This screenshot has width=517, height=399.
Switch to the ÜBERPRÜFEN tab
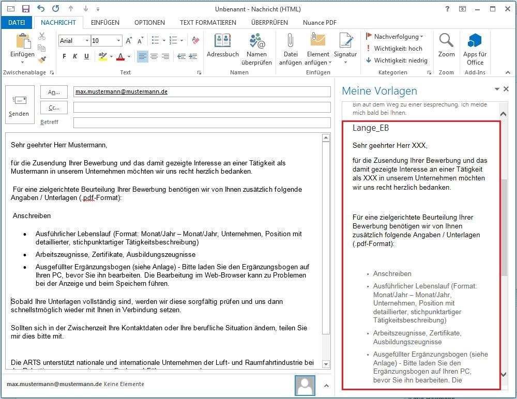269,22
